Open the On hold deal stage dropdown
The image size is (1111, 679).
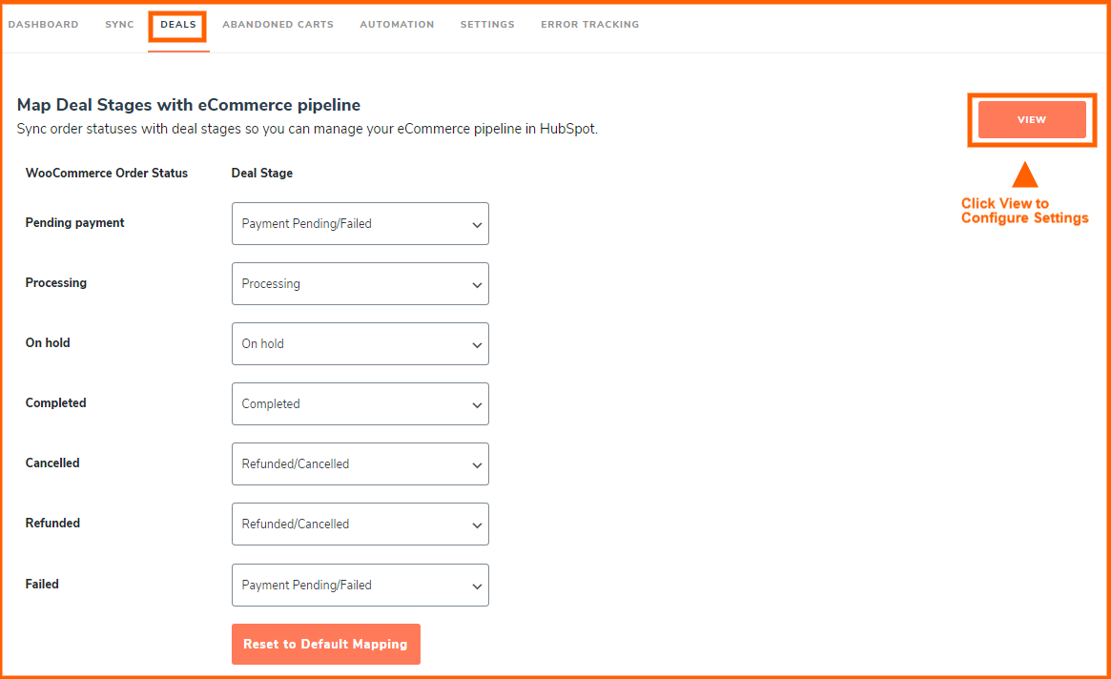pos(360,343)
